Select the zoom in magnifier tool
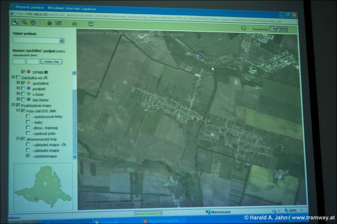Image resolution: width=337 pixels, height=224 pixels. (15, 22)
